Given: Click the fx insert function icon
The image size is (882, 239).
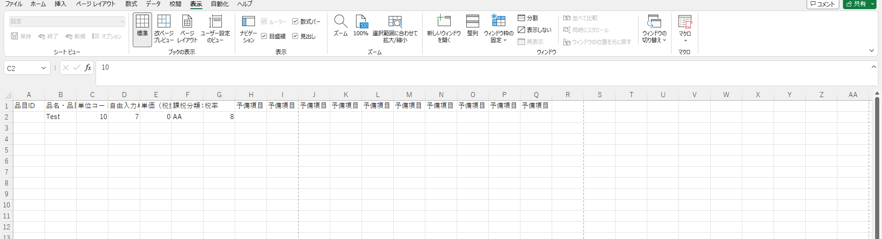Looking at the screenshot, I should point(88,68).
